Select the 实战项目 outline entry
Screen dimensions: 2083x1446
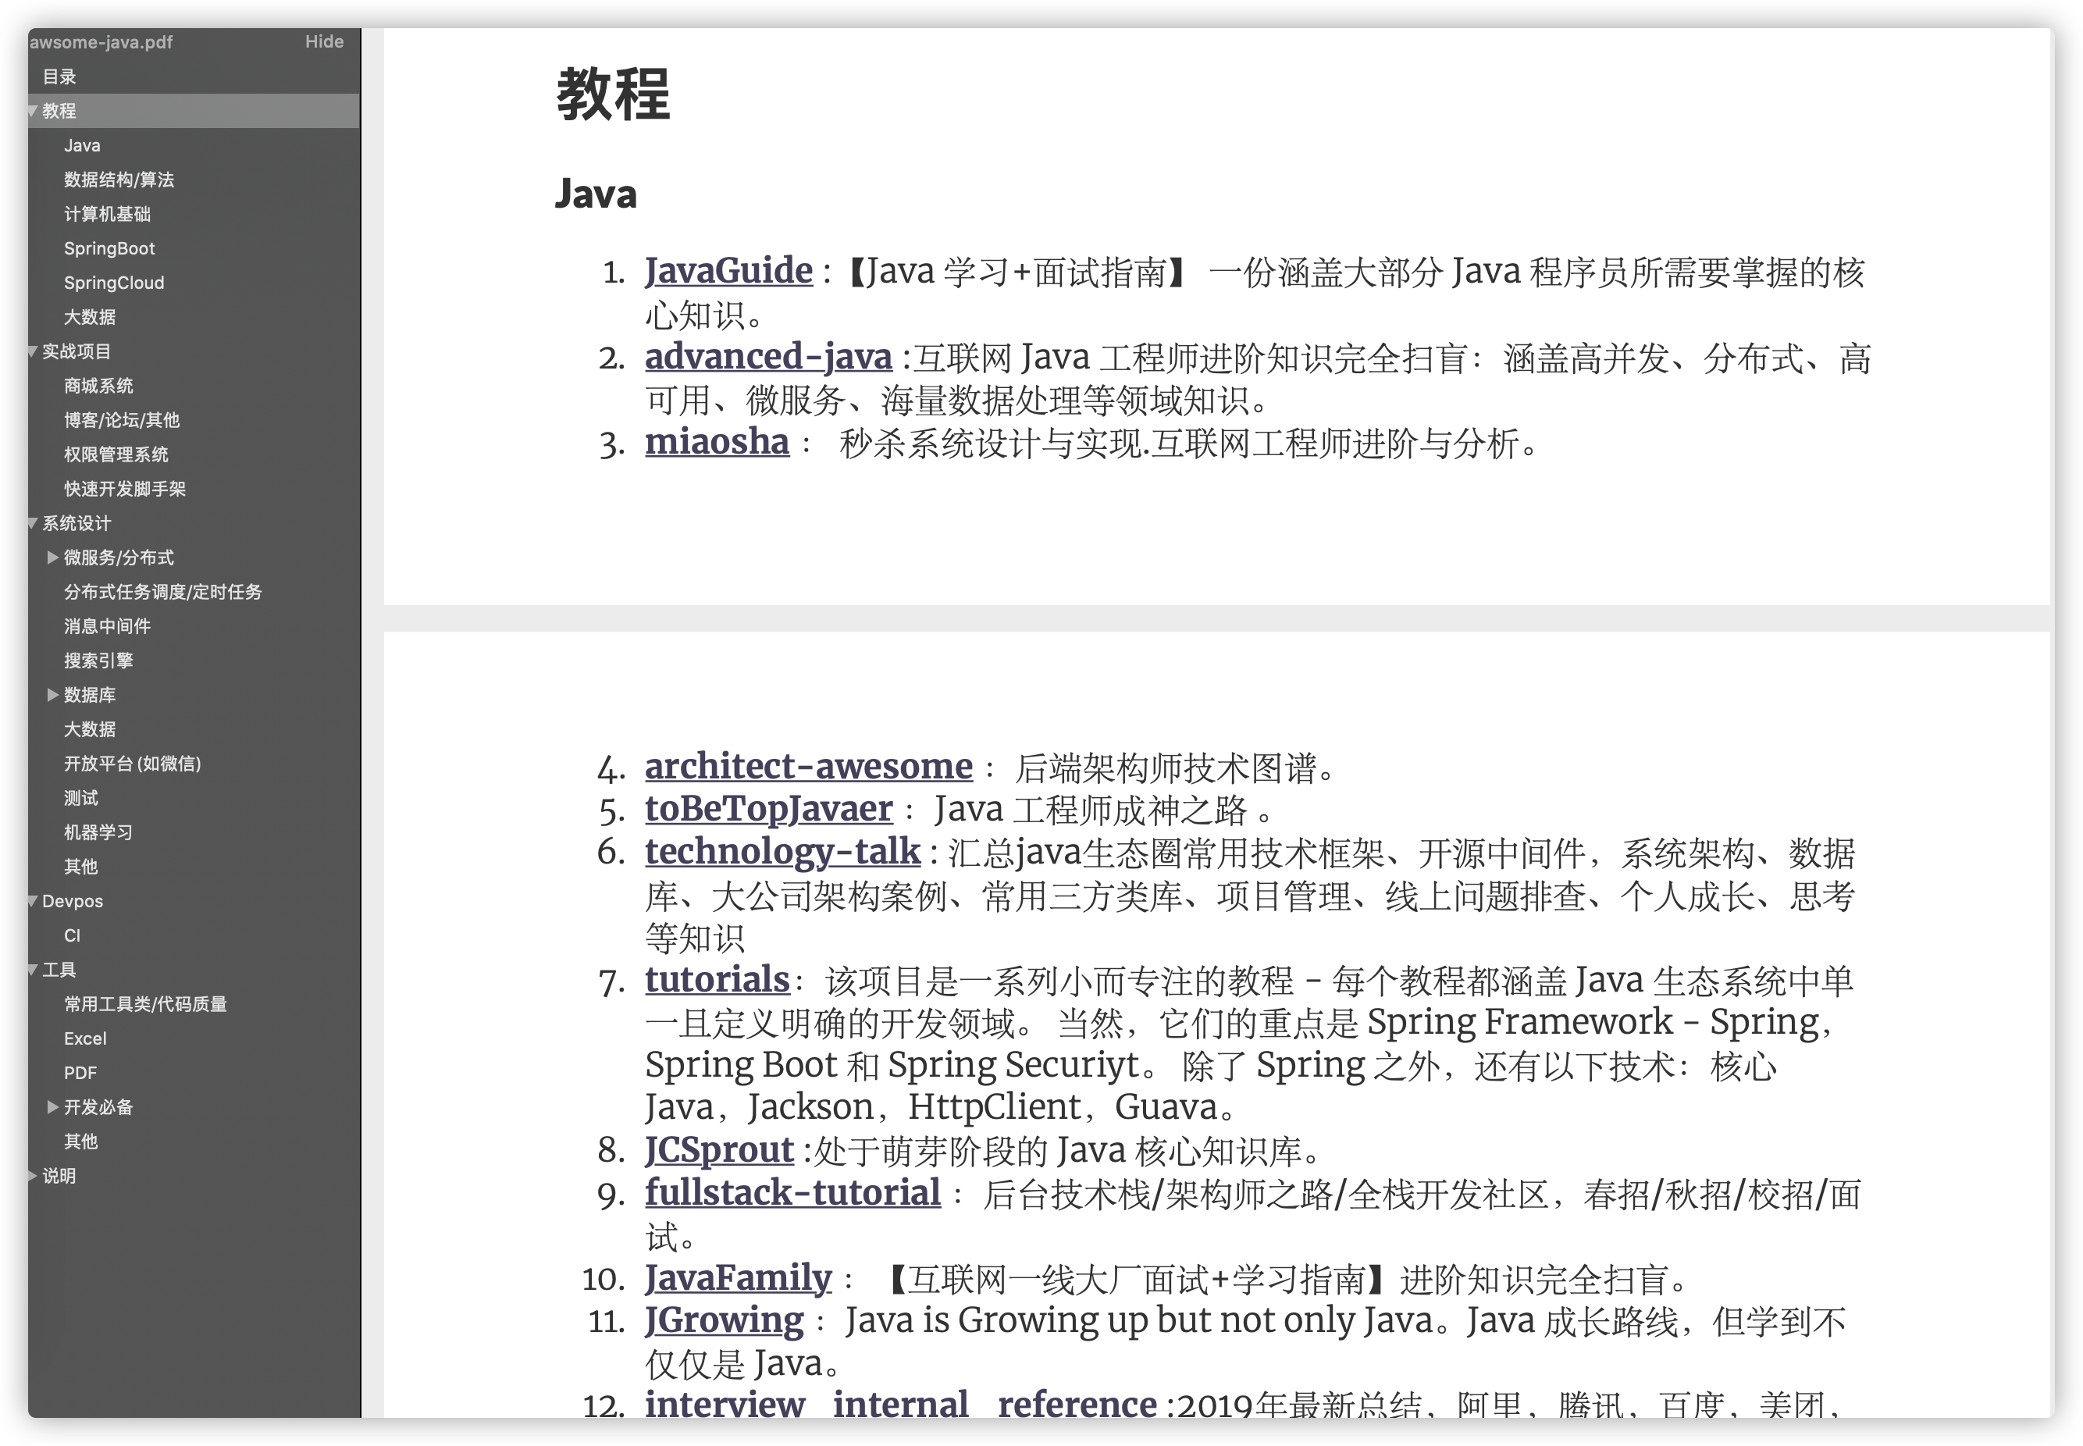(x=76, y=351)
